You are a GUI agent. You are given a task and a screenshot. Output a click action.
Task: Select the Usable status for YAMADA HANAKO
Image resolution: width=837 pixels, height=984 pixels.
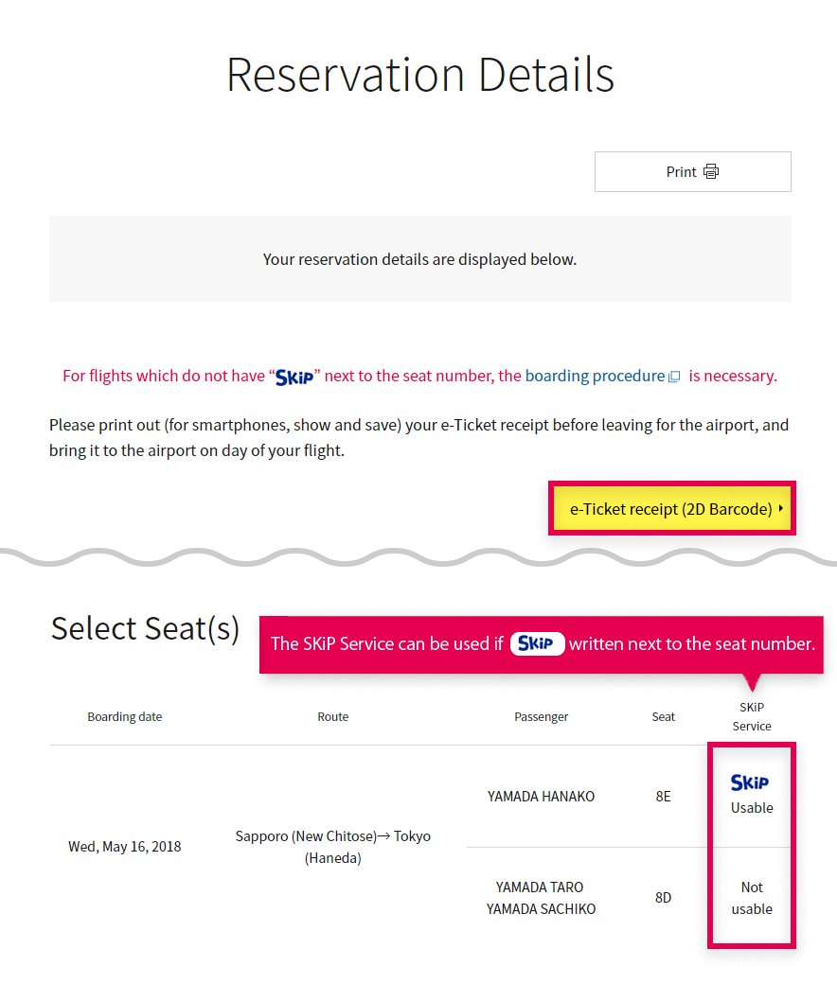point(752,808)
